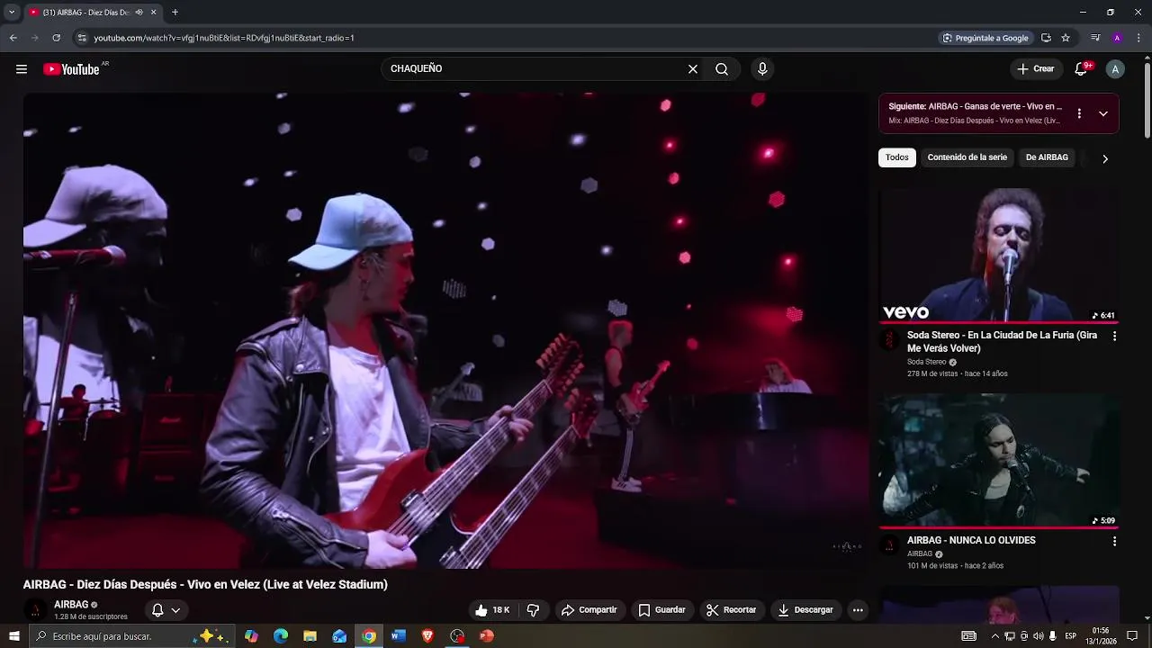Open more actions below the video
The image size is (1152, 648).
858,610
